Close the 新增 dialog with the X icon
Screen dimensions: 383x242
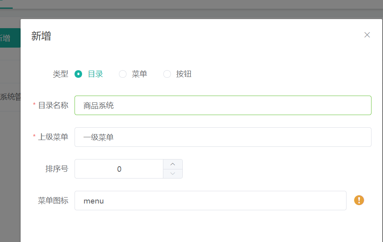point(367,35)
